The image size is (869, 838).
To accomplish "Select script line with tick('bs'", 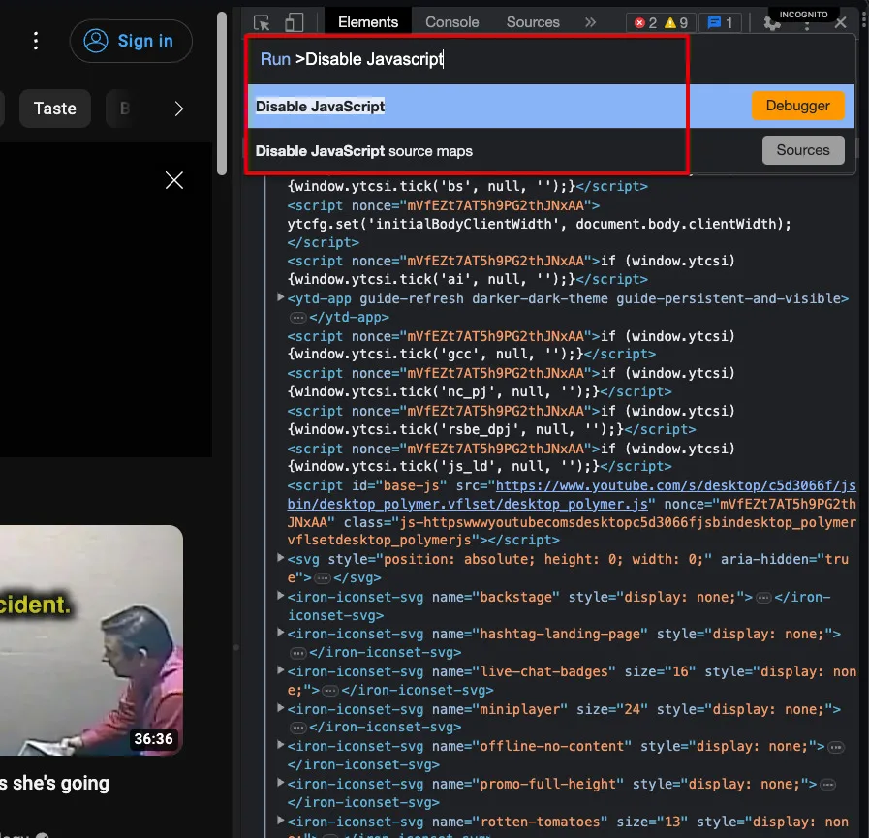I will tap(467, 186).
